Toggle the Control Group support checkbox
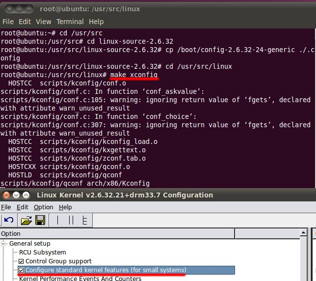 (21, 261)
